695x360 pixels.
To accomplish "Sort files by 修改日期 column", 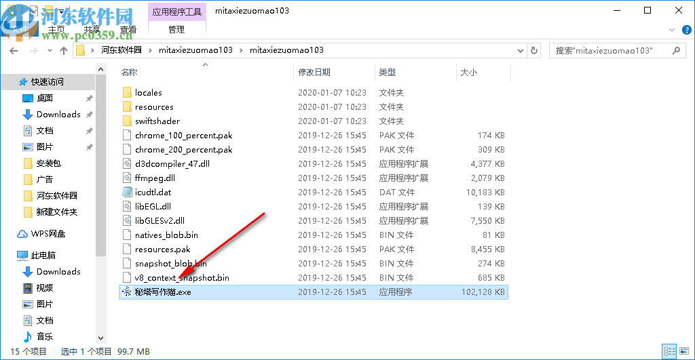I will [x=314, y=72].
